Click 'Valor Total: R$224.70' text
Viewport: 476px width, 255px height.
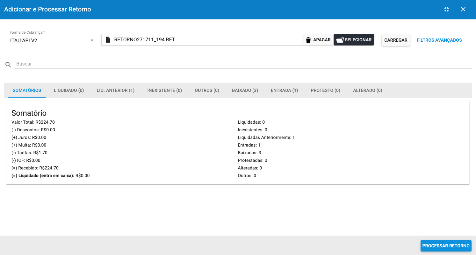(33, 122)
